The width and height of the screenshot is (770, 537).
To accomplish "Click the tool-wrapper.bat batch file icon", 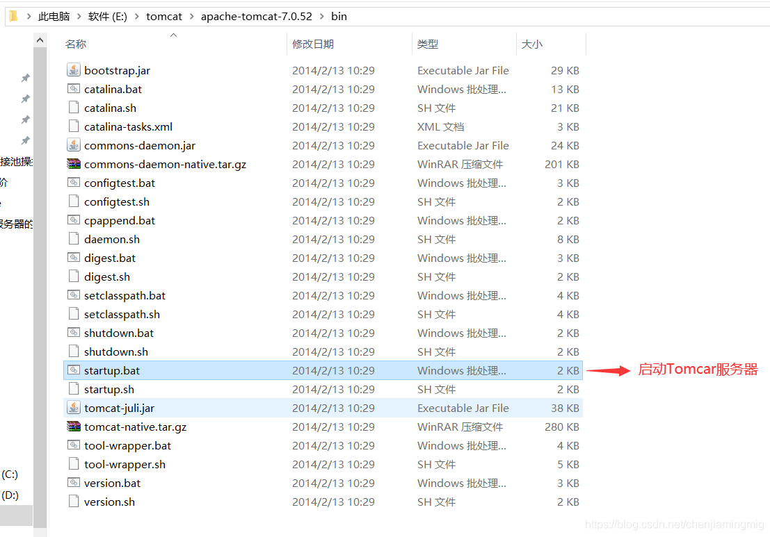I will (74, 445).
